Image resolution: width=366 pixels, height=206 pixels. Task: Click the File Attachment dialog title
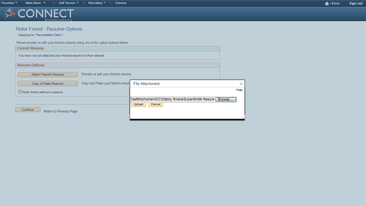146,84
